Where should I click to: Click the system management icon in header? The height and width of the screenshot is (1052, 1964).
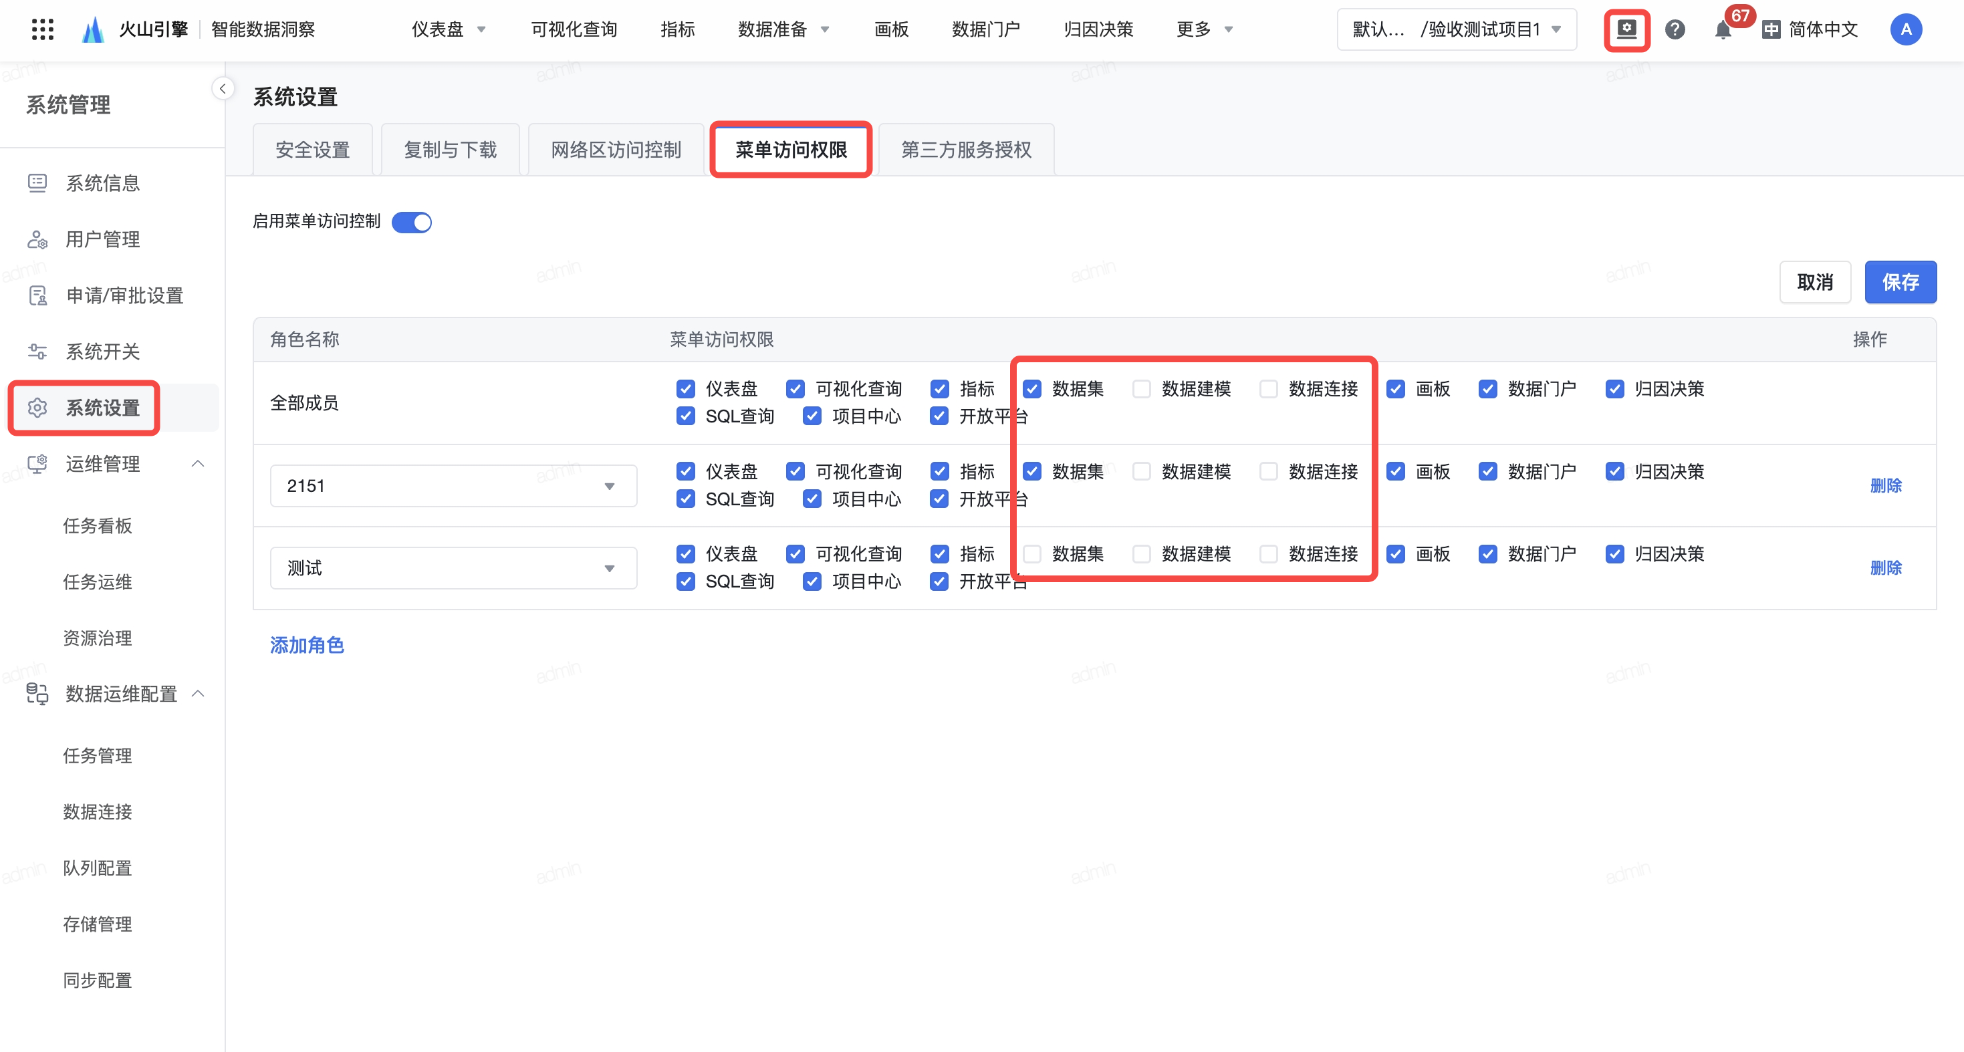(x=1626, y=29)
